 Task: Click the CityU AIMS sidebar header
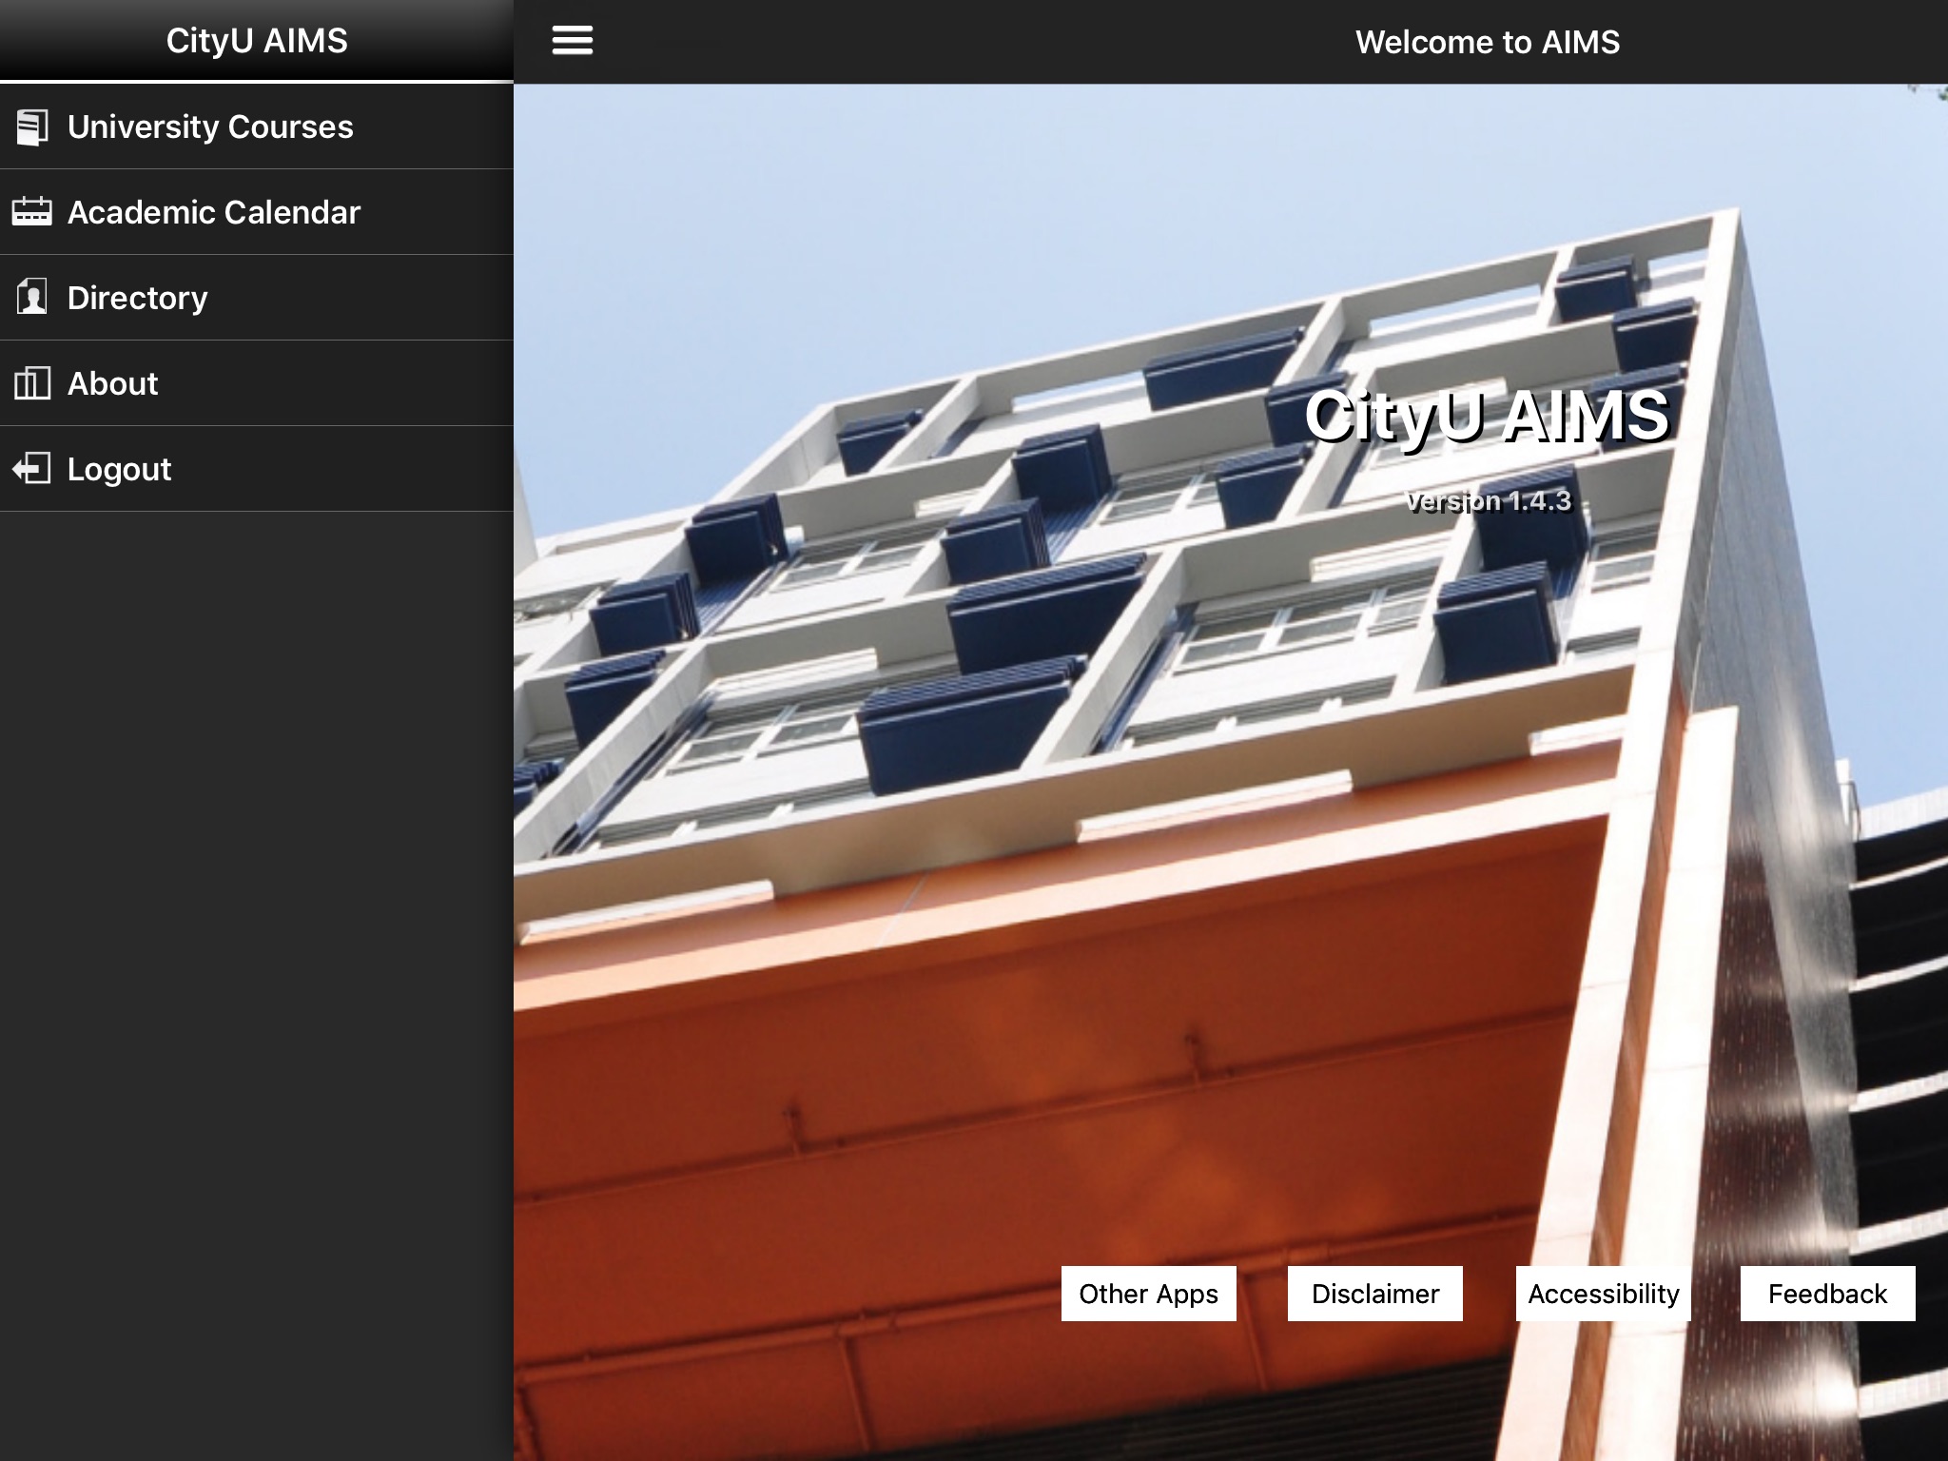click(257, 41)
